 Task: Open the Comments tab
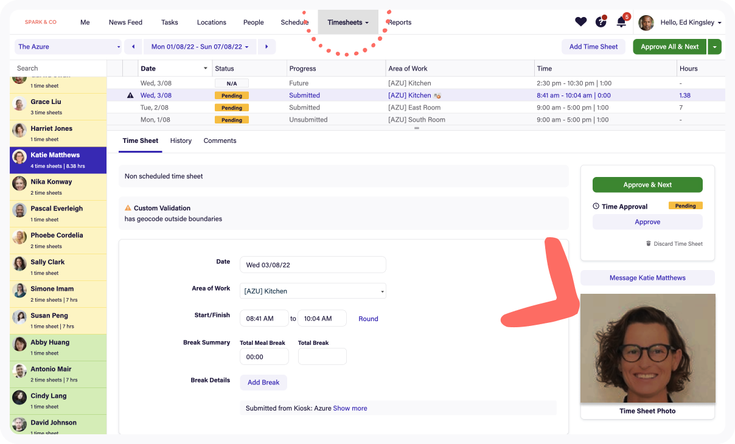click(x=220, y=140)
